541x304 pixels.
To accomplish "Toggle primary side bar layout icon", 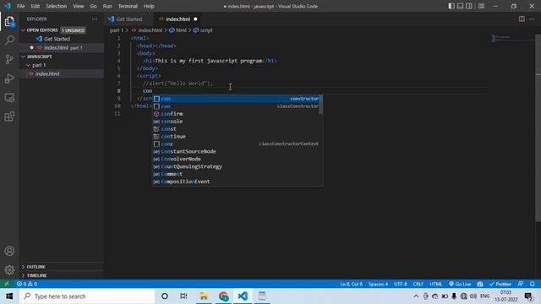I will click(451, 6).
